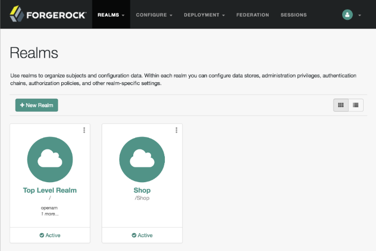Click the New Realm button

37,105
